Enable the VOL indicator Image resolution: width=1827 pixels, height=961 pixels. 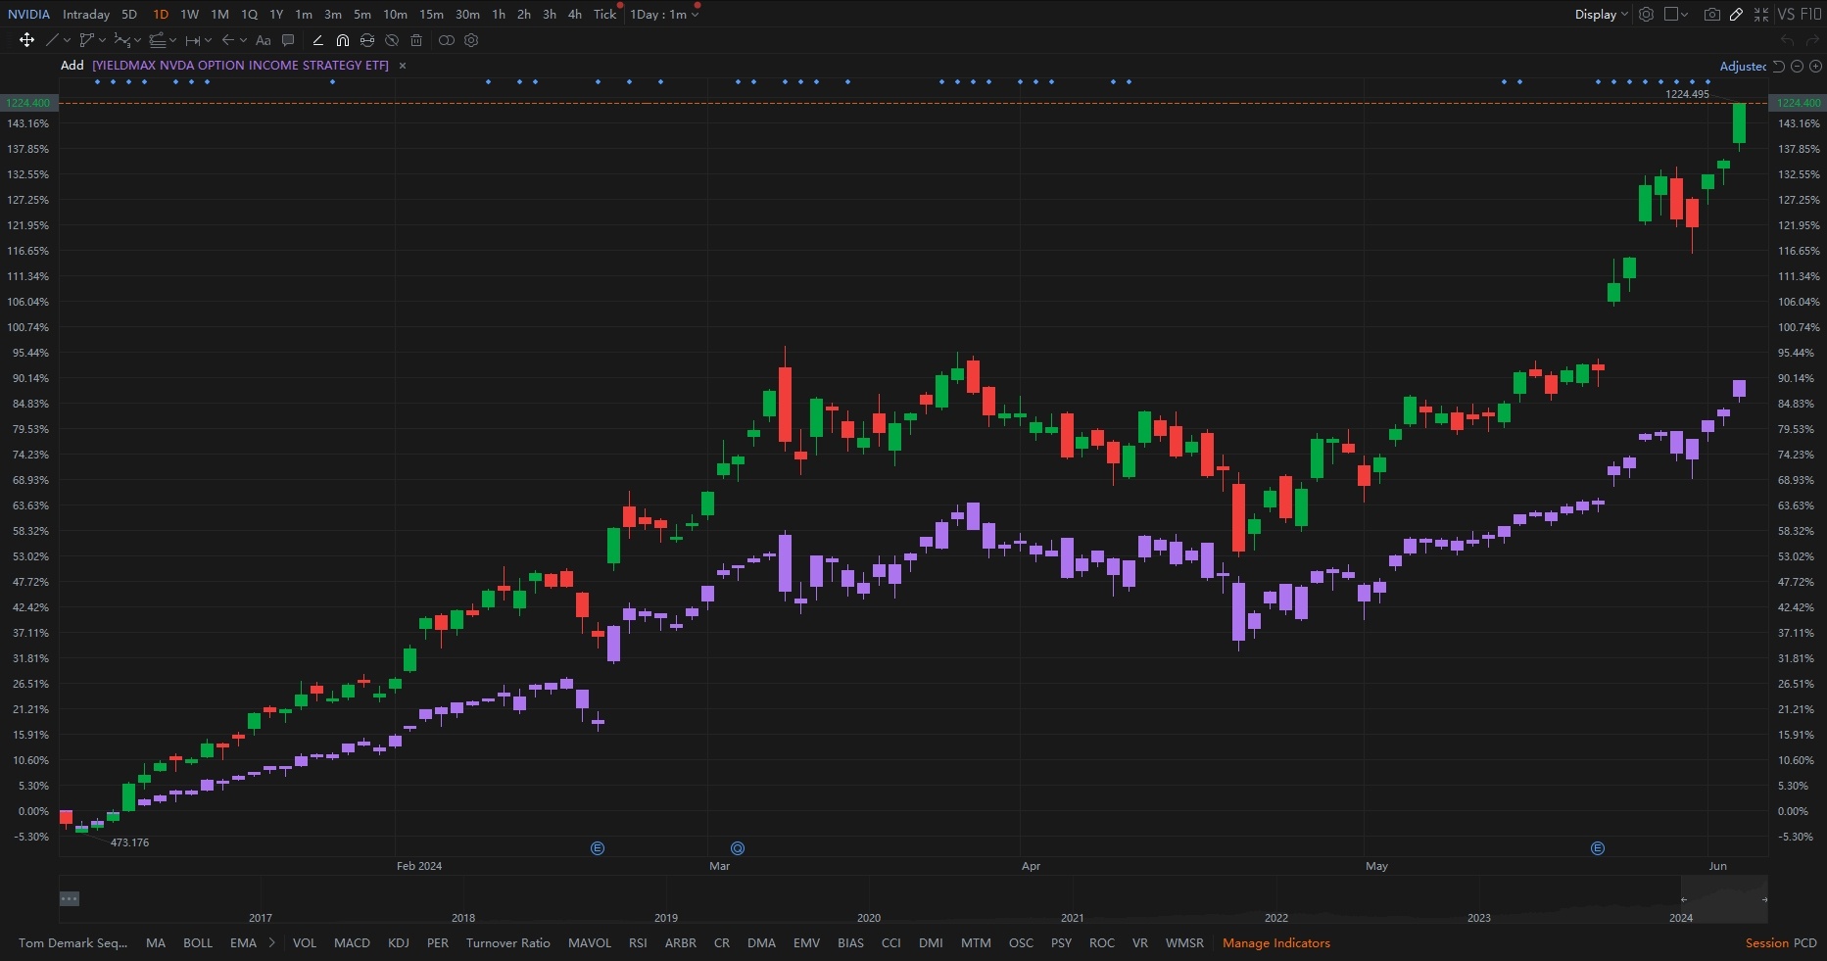click(305, 943)
